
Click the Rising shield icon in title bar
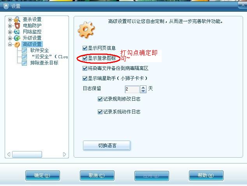6,6
